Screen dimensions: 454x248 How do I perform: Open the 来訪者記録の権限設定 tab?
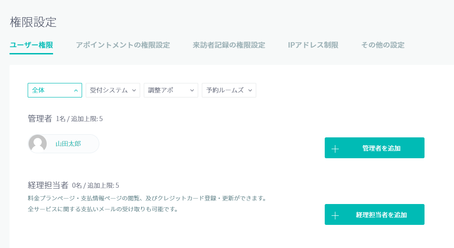(229, 45)
